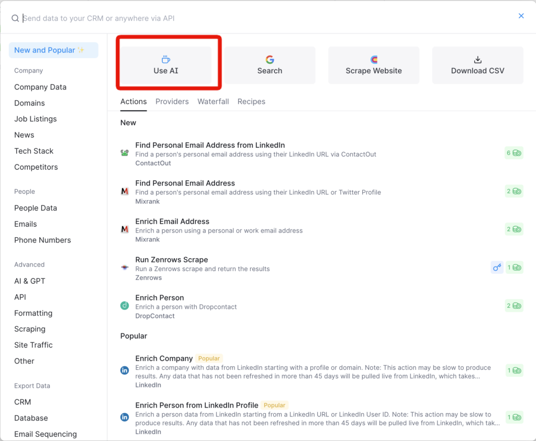This screenshot has height=441, width=536.
Task: Open Email Sequencing category
Action: click(x=46, y=434)
